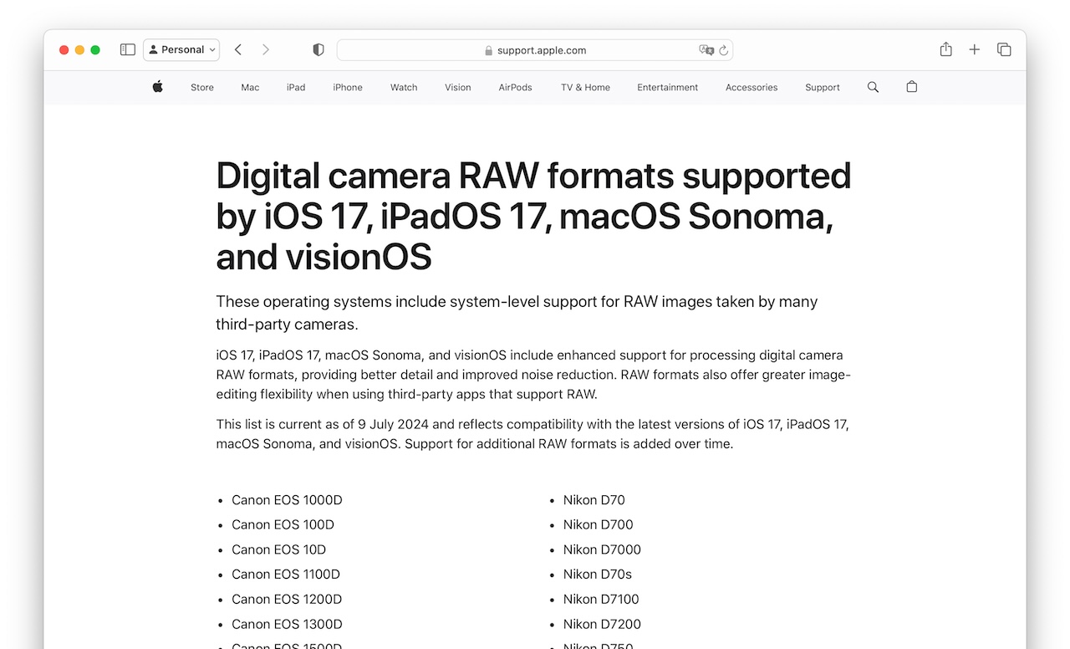Open the Share icon menu
This screenshot has width=1070, height=649.
[x=946, y=49]
